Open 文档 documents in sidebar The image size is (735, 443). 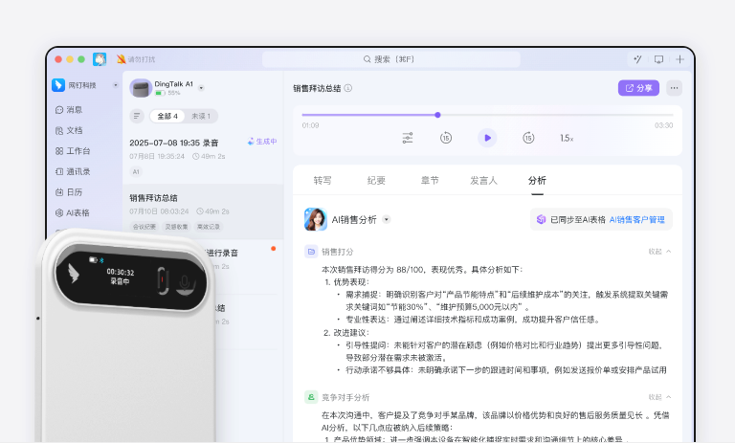tap(74, 130)
